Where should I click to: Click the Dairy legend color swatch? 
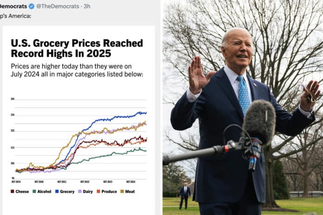(x=79, y=191)
